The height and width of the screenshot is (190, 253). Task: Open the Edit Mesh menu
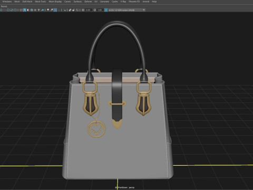pyautogui.click(x=27, y=2)
